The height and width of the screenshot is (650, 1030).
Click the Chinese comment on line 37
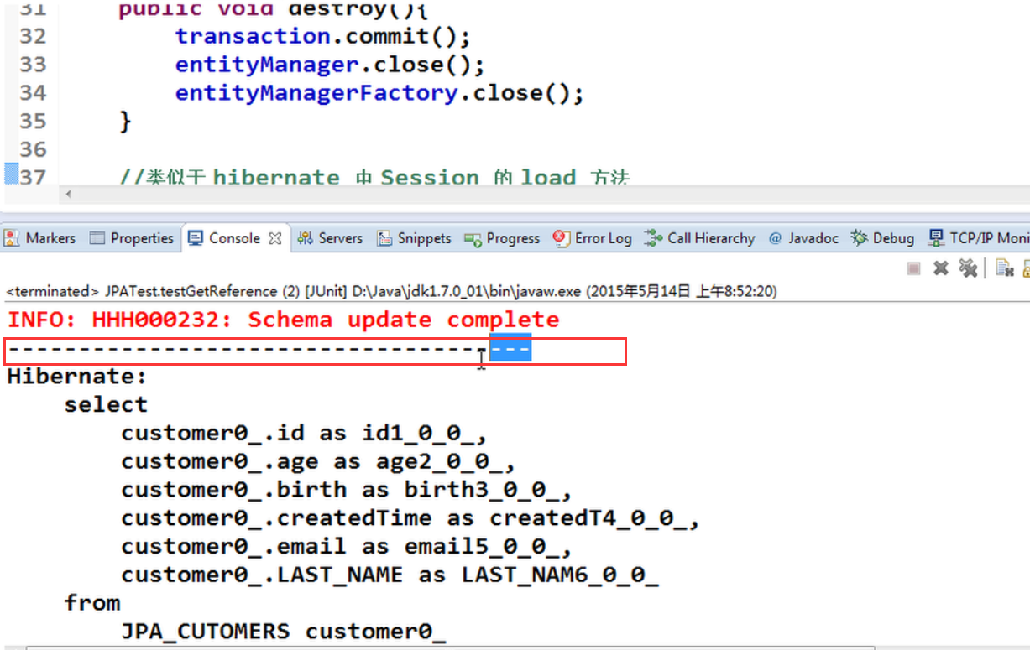pyautogui.click(x=375, y=176)
